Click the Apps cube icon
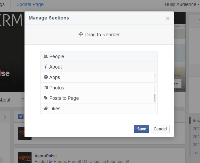This screenshot has height=163, width=200. click(x=46, y=77)
